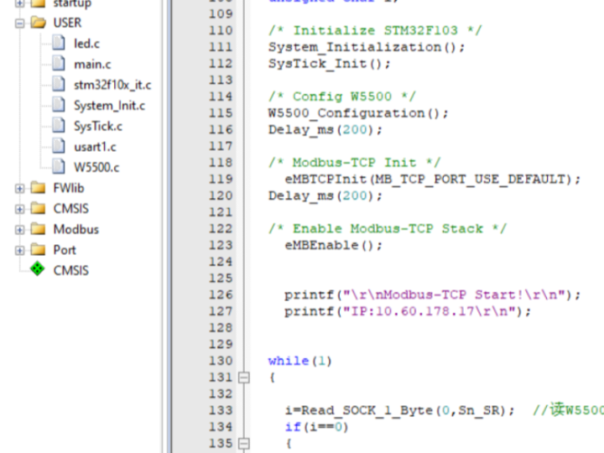The image size is (604, 453).
Task: Place cursor on System_Initialization() call
Action: coord(367,47)
